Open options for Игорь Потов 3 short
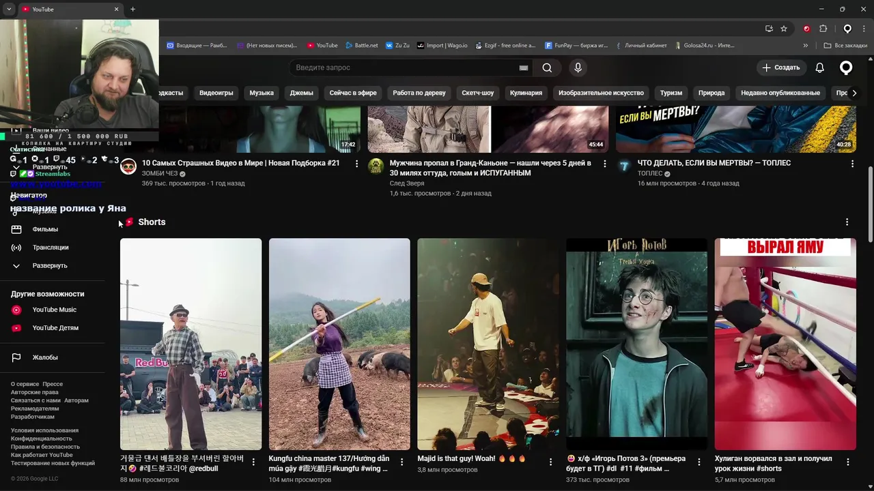 699,462
